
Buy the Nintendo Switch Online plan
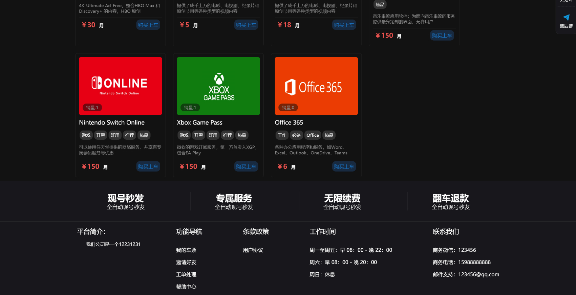pos(148,166)
